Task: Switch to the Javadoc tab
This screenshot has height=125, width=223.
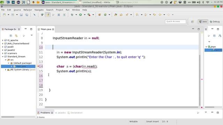Action: click(60, 112)
